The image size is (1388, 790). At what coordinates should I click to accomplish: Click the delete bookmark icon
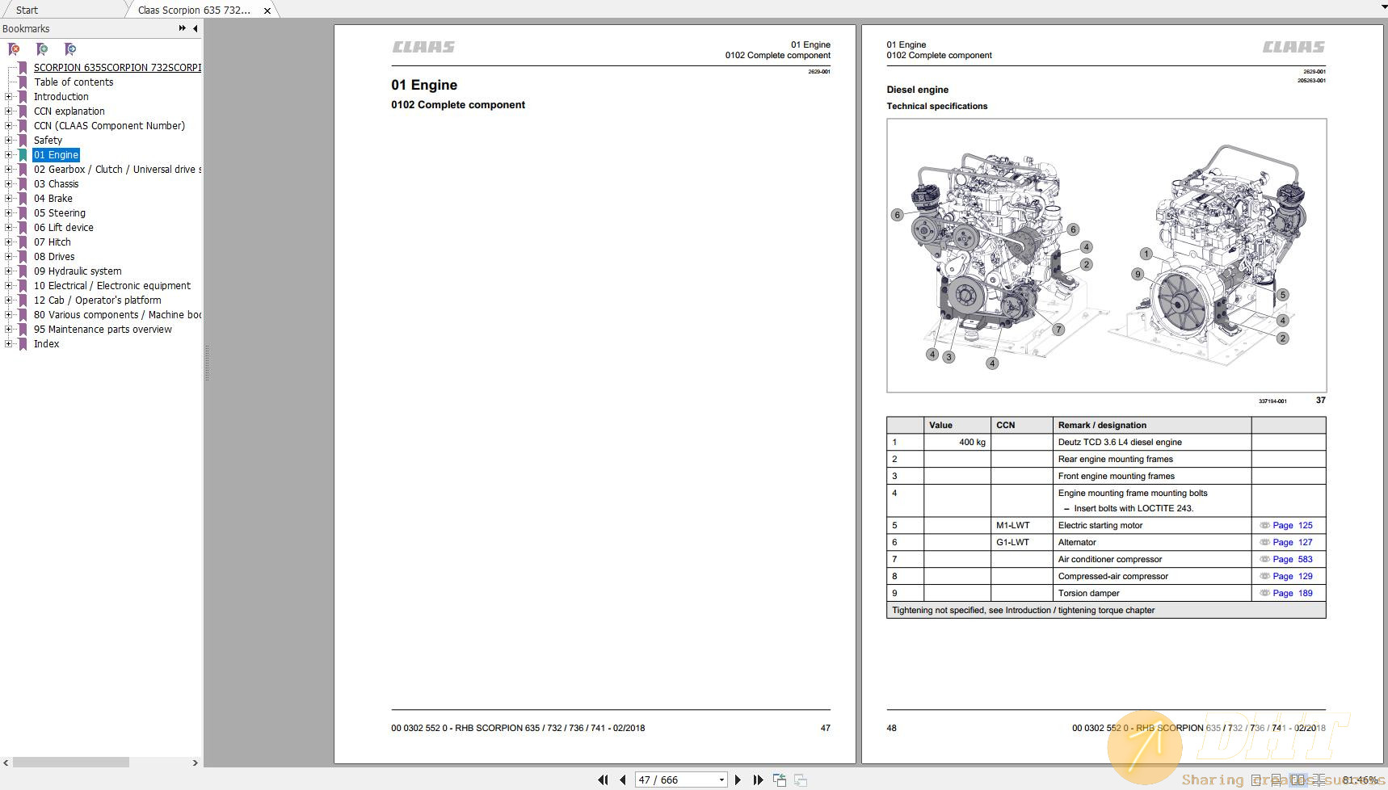pos(14,49)
